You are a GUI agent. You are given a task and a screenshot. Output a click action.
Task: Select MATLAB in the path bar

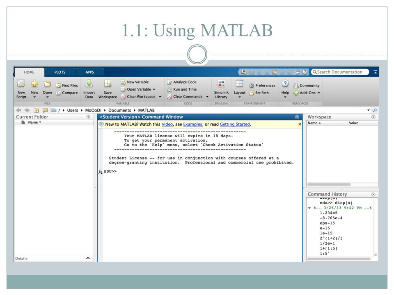point(146,110)
